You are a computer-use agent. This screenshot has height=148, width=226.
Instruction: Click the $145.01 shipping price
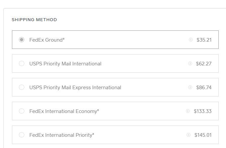(x=203, y=135)
